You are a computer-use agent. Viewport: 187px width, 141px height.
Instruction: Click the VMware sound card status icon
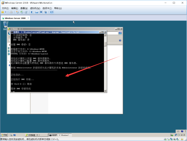pos(177,139)
